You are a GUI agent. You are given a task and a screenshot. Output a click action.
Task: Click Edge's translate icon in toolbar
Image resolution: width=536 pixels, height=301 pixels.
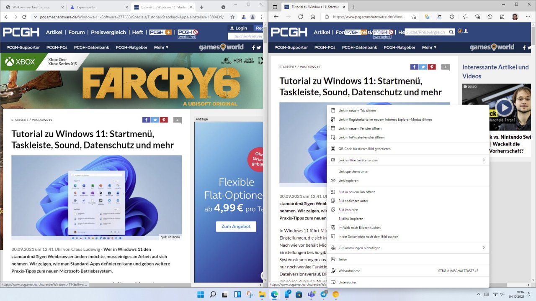point(427,17)
